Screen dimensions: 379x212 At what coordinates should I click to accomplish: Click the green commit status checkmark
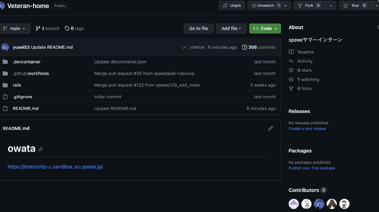(x=184, y=47)
